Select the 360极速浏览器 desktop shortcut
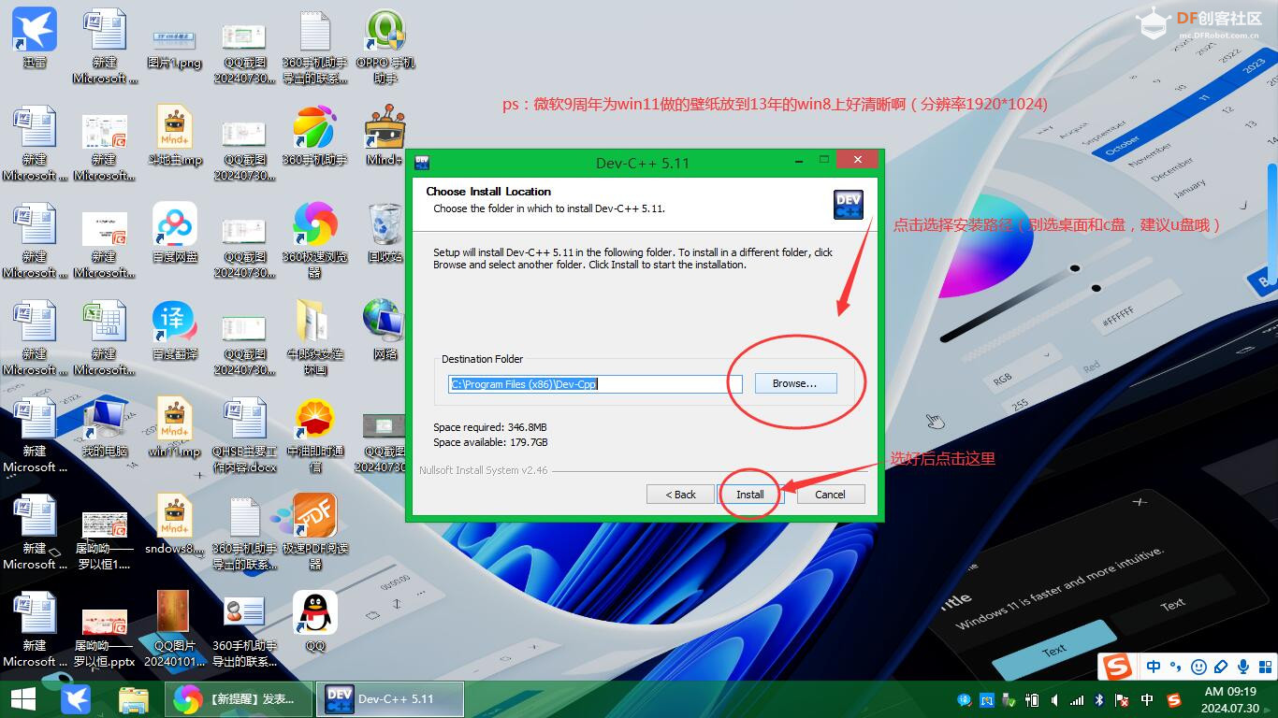 pyautogui.click(x=315, y=240)
